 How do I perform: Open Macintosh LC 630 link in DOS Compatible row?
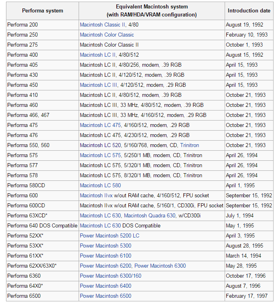pos(100,226)
